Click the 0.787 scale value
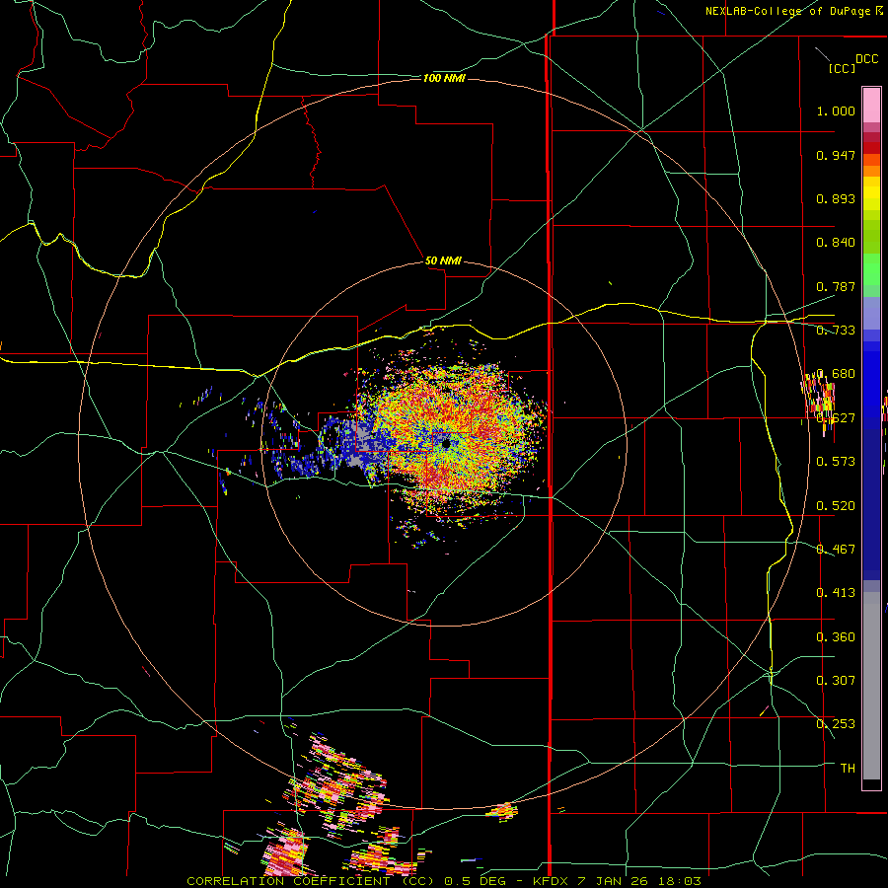The height and width of the screenshot is (888, 888). 836,286
